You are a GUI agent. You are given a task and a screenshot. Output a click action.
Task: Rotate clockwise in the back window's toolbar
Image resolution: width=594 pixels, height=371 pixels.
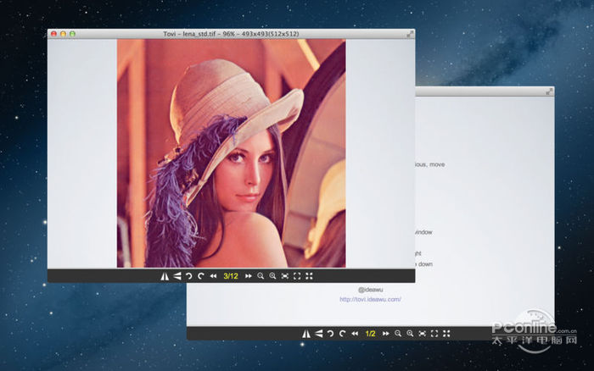point(341,334)
